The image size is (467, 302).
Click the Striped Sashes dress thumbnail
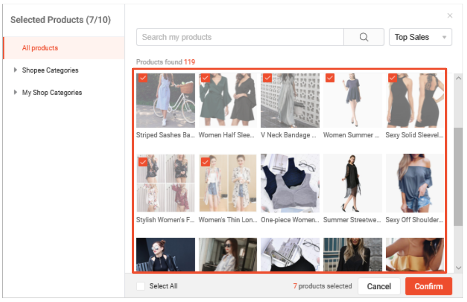pos(165,101)
